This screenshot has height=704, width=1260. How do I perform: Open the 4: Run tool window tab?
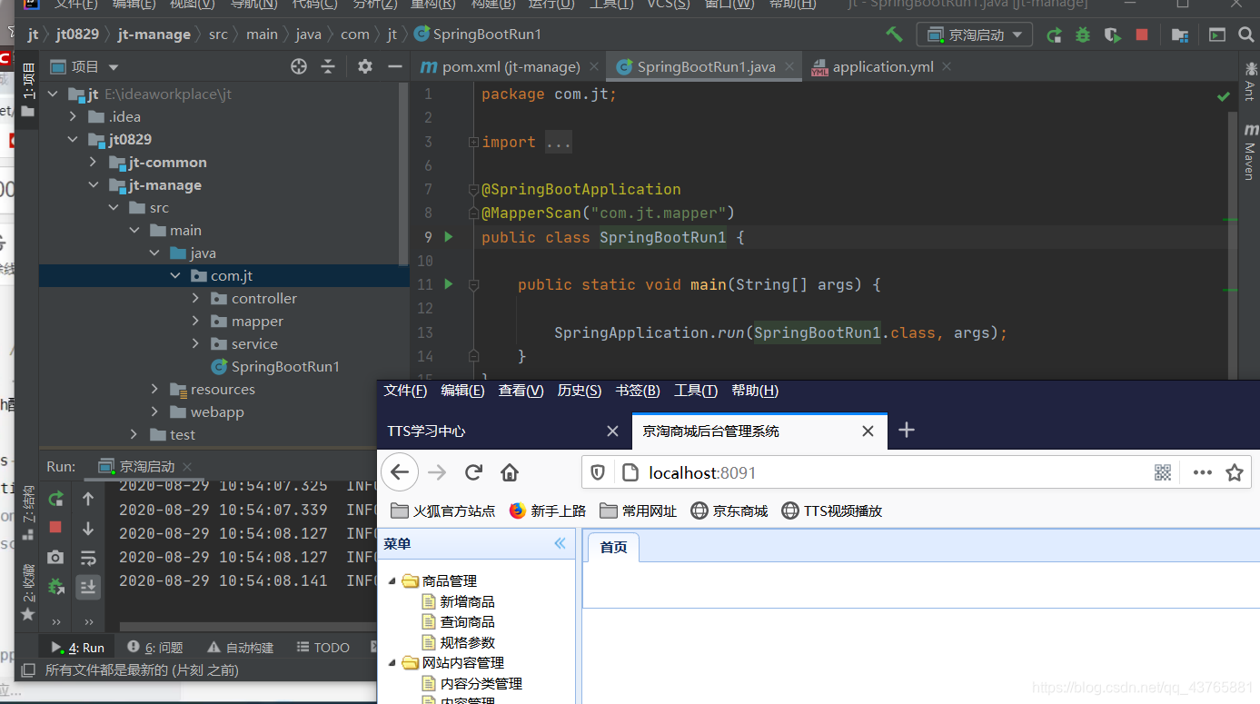click(x=79, y=647)
